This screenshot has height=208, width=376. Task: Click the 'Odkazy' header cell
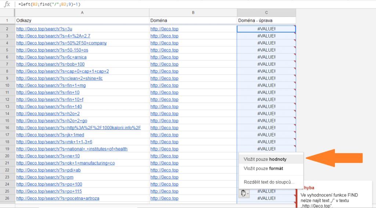coord(82,21)
